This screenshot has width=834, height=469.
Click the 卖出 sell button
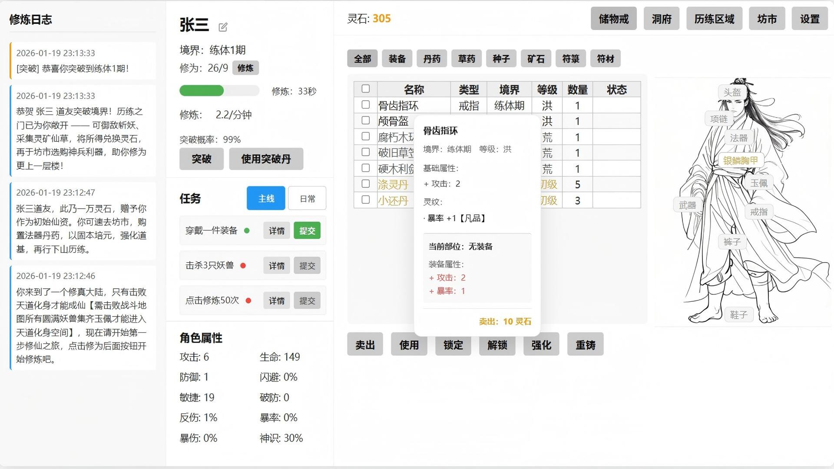(x=365, y=344)
